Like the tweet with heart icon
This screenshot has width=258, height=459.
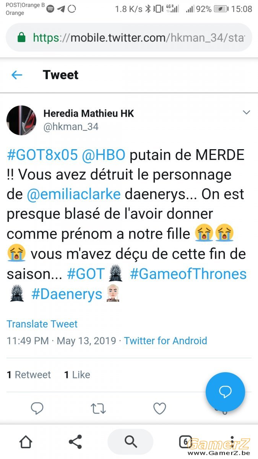click(x=159, y=409)
